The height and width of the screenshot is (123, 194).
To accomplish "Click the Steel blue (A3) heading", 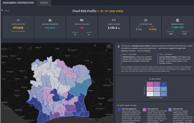I will coord(178,109).
